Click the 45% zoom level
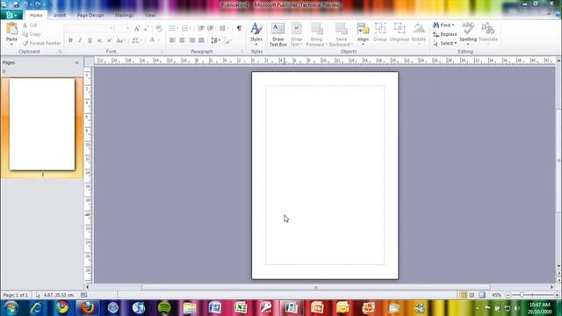Screen dimensions: 562x316 pos(496,295)
